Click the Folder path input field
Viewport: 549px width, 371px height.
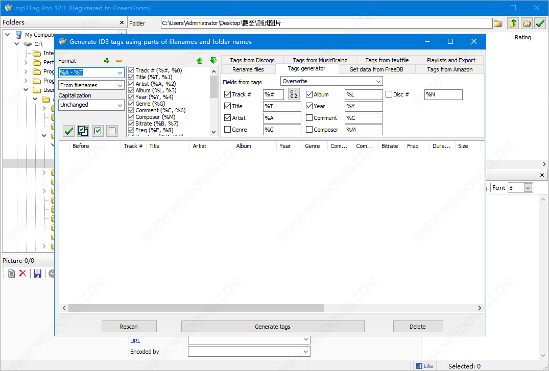[326, 23]
